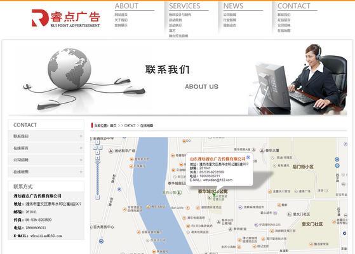Open 公司新闻 under NEWS
The width and height of the screenshot is (355, 254).
click(x=230, y=15)
